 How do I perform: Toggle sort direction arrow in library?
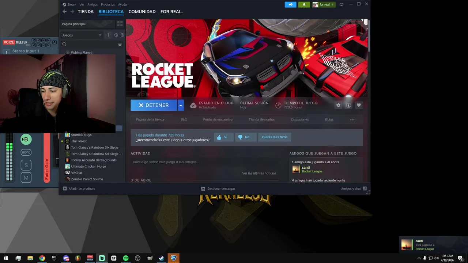108,35
